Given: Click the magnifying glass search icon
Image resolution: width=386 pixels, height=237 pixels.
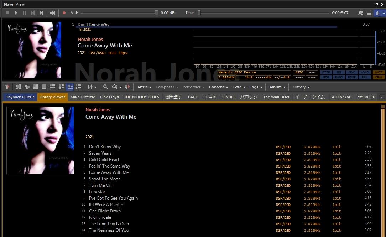Looking at the screenshot, I should click(106, 87).
